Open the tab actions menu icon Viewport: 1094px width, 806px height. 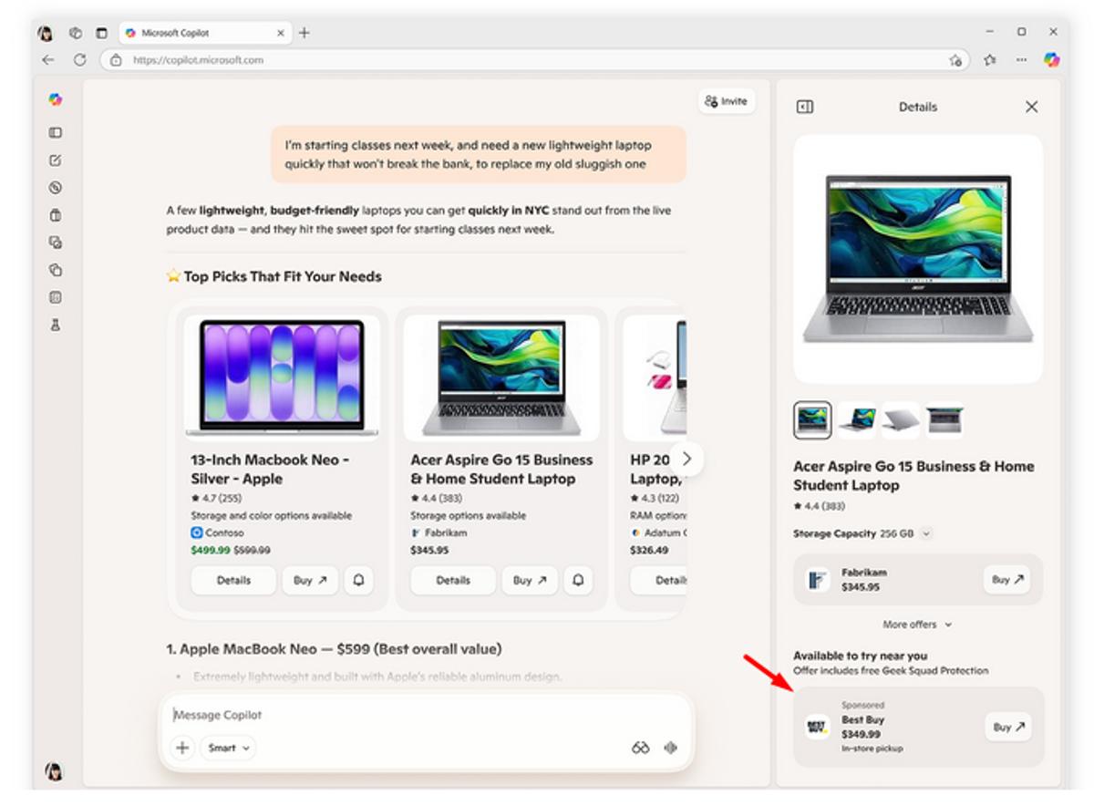click(x=101, y=33)
